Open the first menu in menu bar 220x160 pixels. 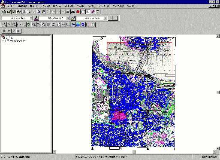point(10,6)
